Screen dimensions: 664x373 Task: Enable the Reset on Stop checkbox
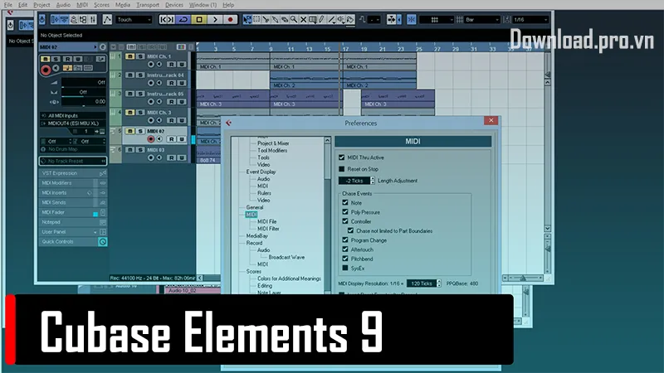[342, 169]
